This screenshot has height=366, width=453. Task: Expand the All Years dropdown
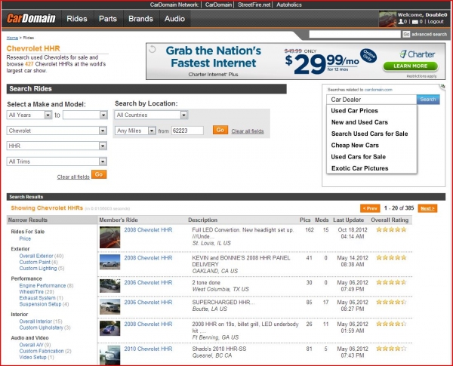click(29, 115)
